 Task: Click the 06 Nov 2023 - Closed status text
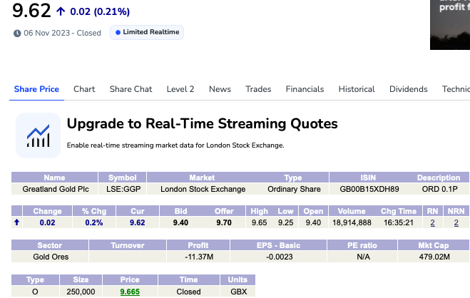62,33
